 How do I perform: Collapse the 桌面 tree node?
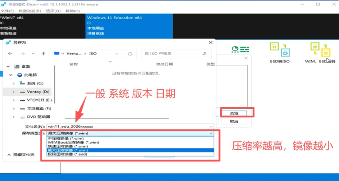(8, 67)
